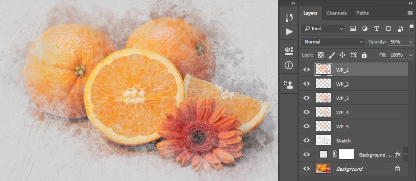Viewport: 416px width, 181px height.
Task: Click the WP_5 layer name
Action: pos(342,126)
